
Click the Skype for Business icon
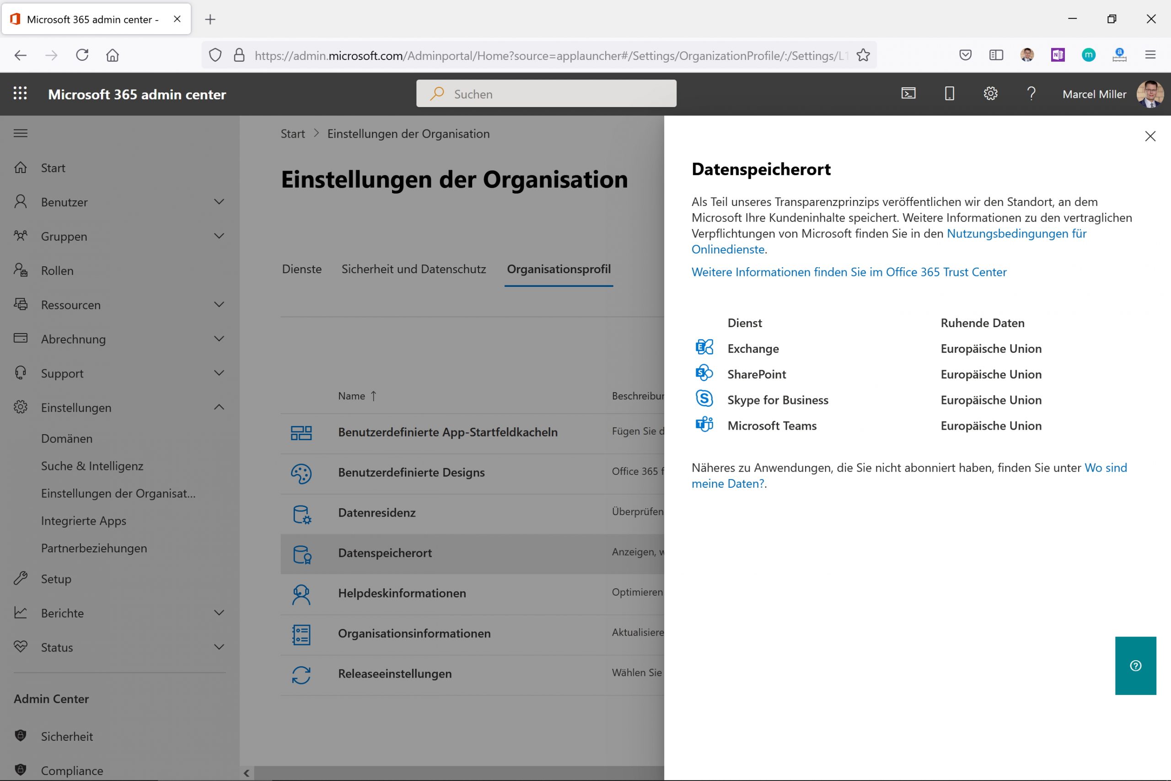click(x=704, y=399)
